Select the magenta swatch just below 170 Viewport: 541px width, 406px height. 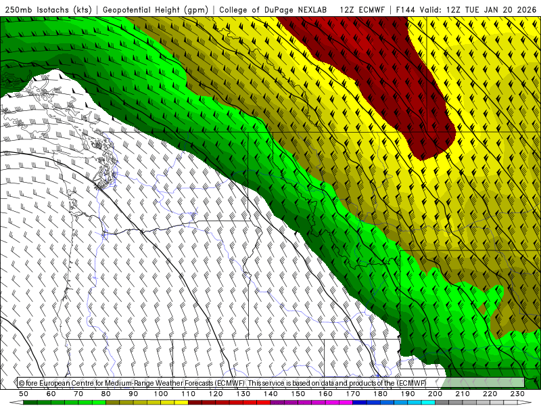(346, 403)
